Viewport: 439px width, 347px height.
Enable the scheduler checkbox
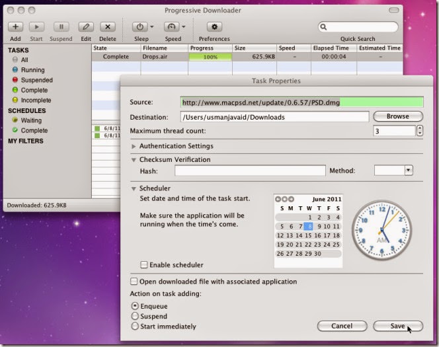tap(144, 265)
